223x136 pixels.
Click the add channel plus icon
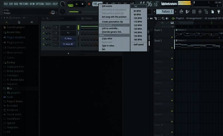pos(68,53)
